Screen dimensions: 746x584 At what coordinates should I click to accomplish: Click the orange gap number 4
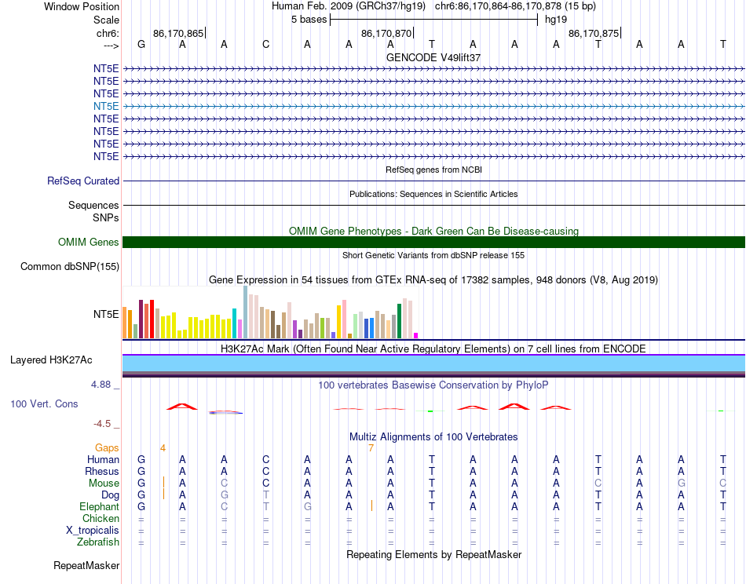(163, 448)
